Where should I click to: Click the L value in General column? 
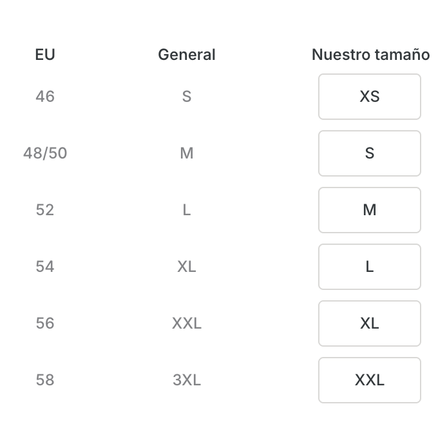[187, 210]
